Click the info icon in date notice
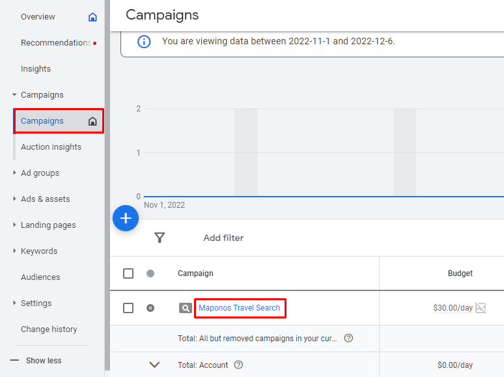Viewport: 504px width, 377px height. point(144,42)
